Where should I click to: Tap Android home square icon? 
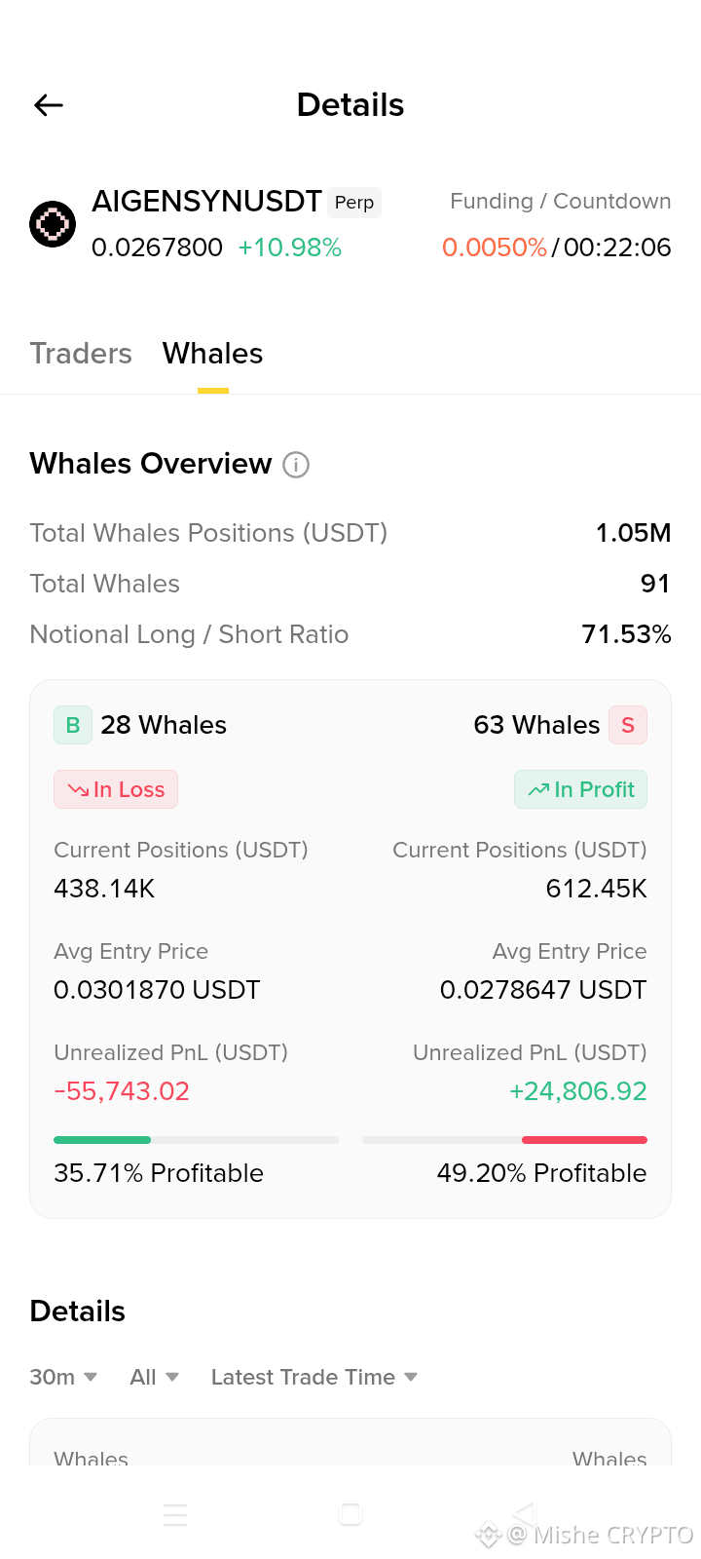click(x=350, y=1514)
